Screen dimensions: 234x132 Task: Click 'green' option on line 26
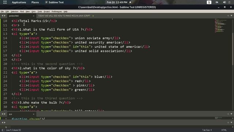point(80,90)
